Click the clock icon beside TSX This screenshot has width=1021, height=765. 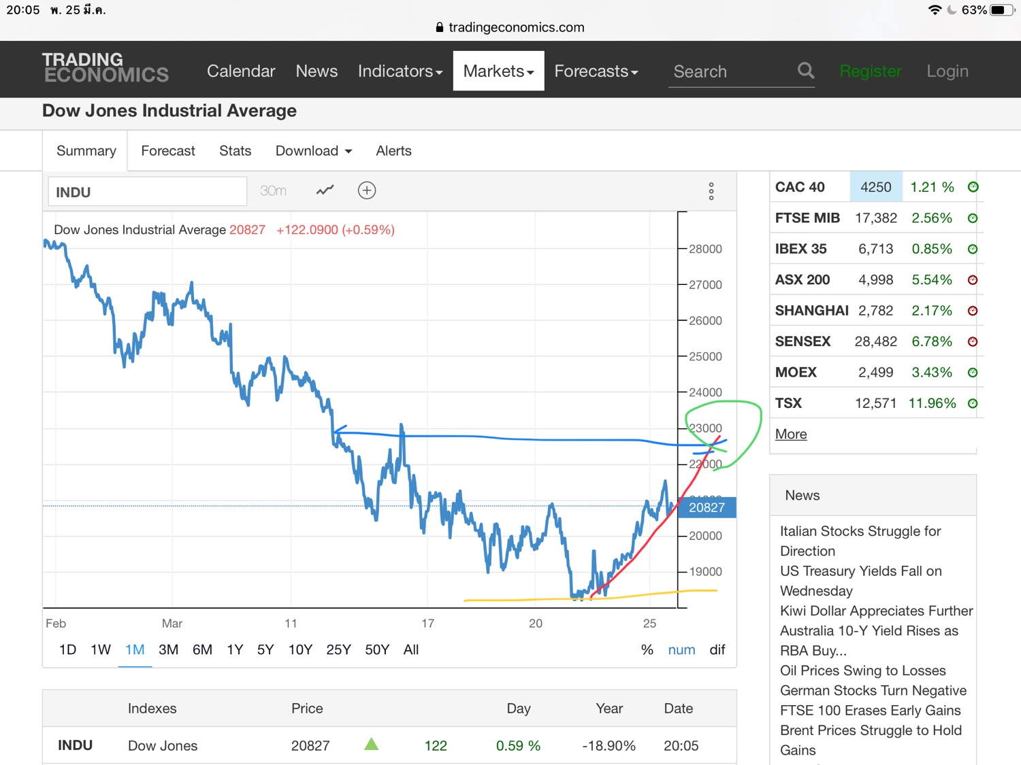tap(973, 403)
